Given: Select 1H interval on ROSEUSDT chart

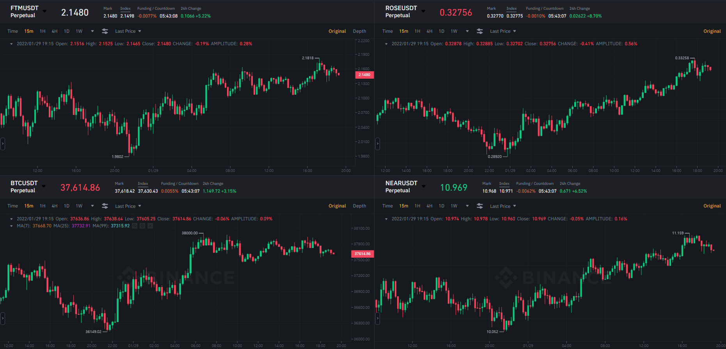Looking at the screenshot, I should click(417, 31).
